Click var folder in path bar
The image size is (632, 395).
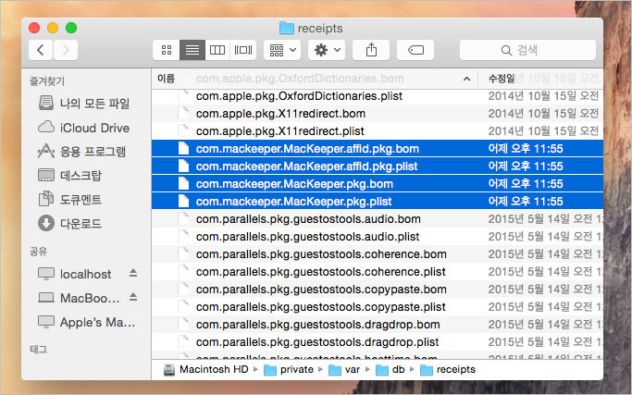click(x=344, y=370)
